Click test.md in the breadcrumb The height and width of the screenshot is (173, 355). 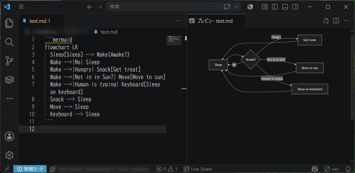[x=109, y=32]
